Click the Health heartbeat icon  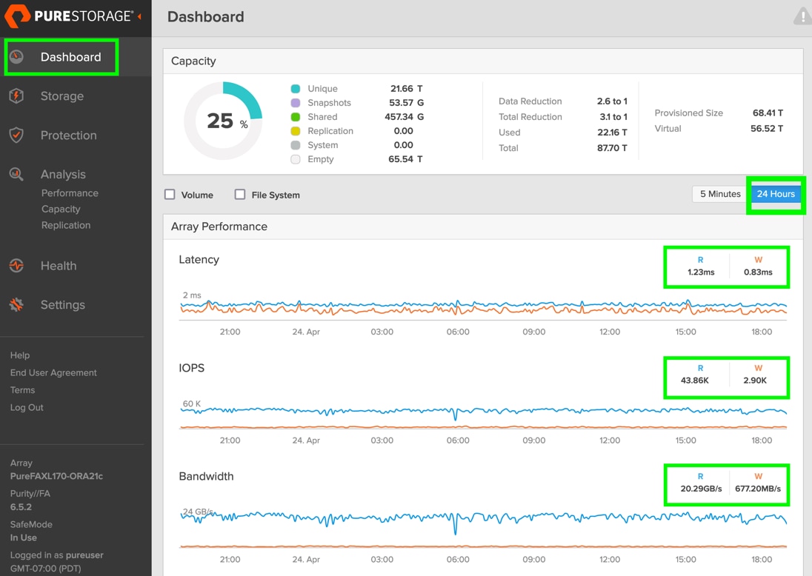click(x=17, y=266)
